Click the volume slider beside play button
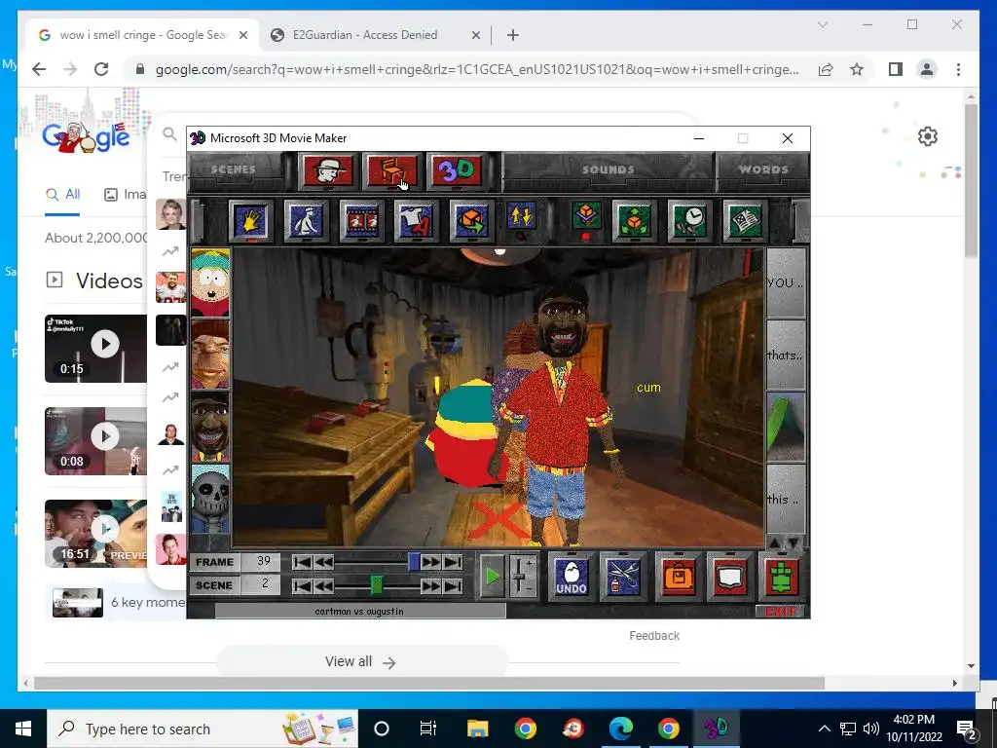This screenshot has height=748, width=997. (522, 577)
